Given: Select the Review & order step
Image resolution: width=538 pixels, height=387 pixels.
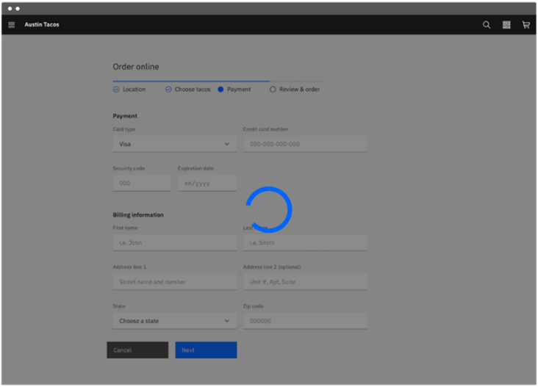Looking at the screenshot, I should [295, 89].
